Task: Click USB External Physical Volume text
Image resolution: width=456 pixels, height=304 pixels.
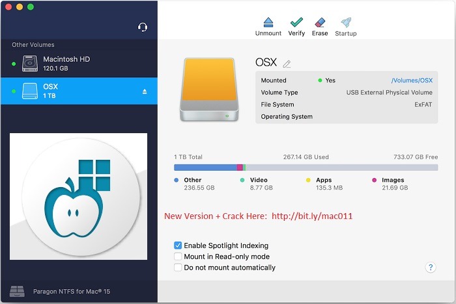Action: [389, 92]
